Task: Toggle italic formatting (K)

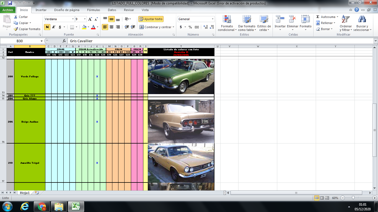Action: point(54,27)
